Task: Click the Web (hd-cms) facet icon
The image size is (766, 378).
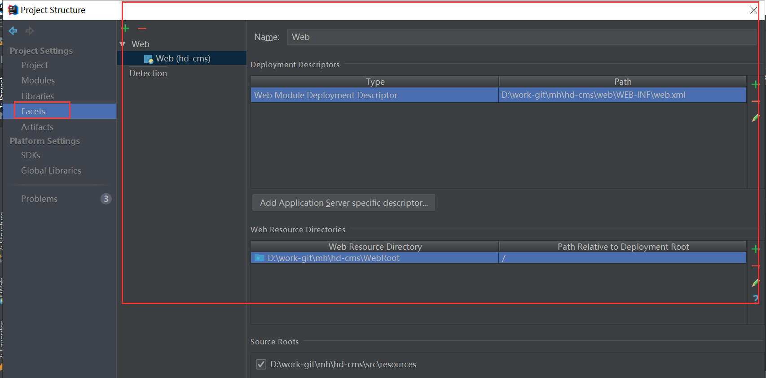Action: 149,59
